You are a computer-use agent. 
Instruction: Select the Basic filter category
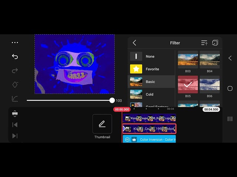(x=151, y=82)
